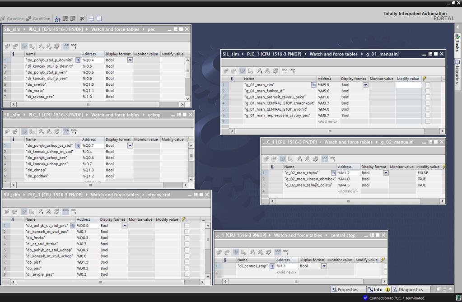Click "<Add new>" in central stop table
Image resolution: width=462 pixels, height=302 pixels.
(286, 272)
